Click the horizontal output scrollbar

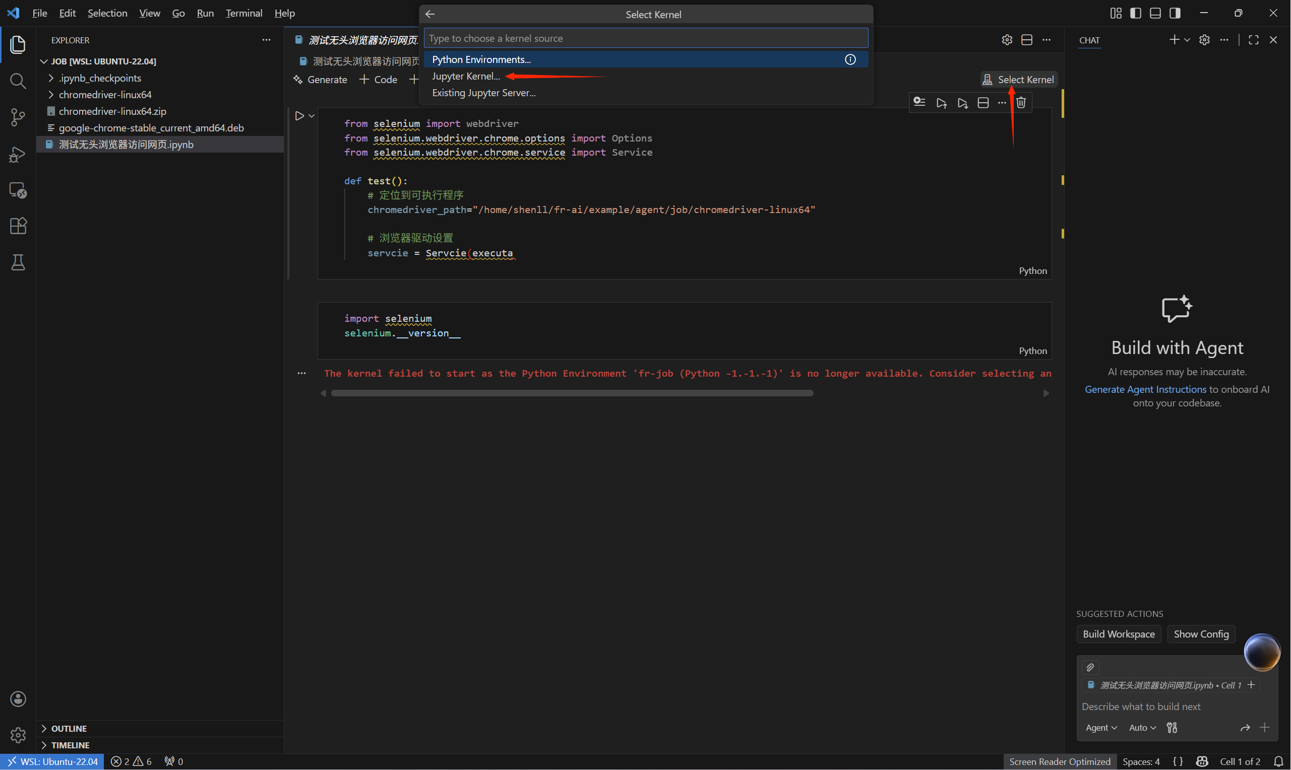(x=572, y=393)
